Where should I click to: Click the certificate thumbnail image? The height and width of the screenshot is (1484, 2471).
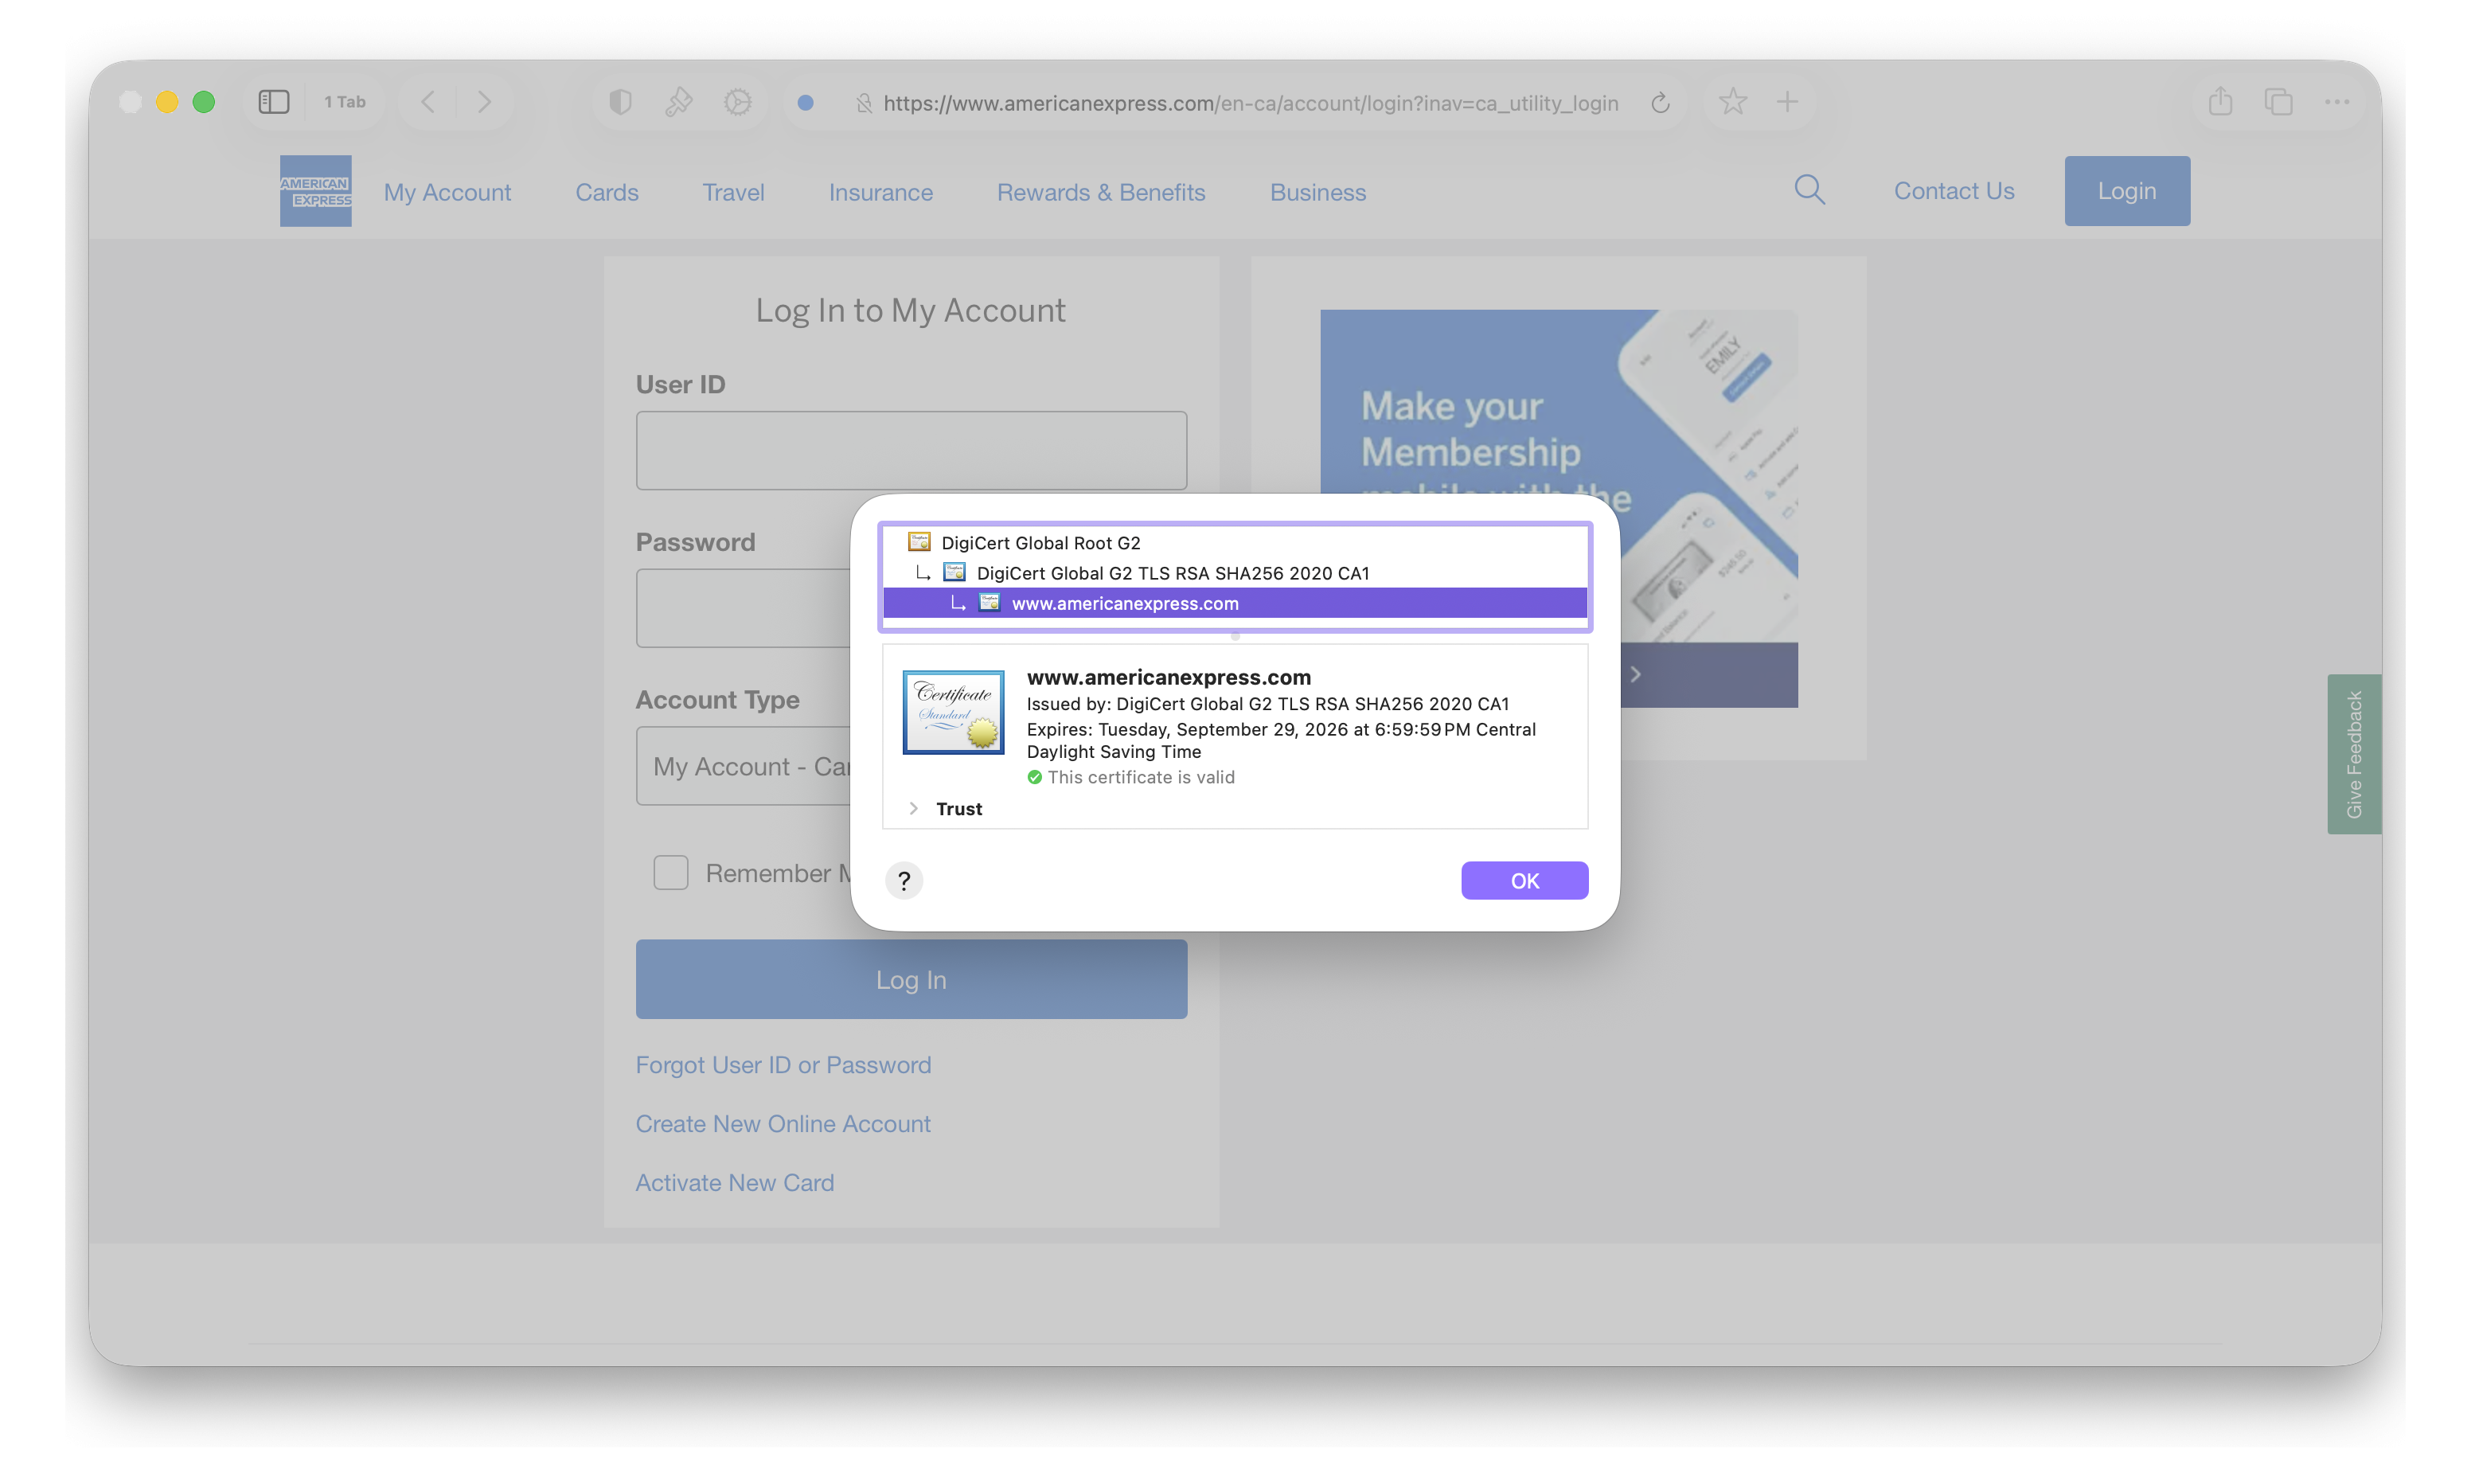coord(953,712)
